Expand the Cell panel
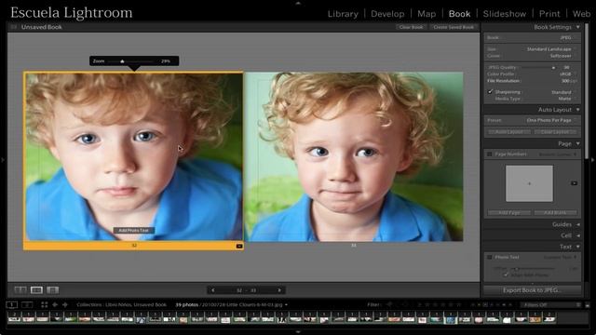This screenshot has height=335, width=596. coord(577,235)
